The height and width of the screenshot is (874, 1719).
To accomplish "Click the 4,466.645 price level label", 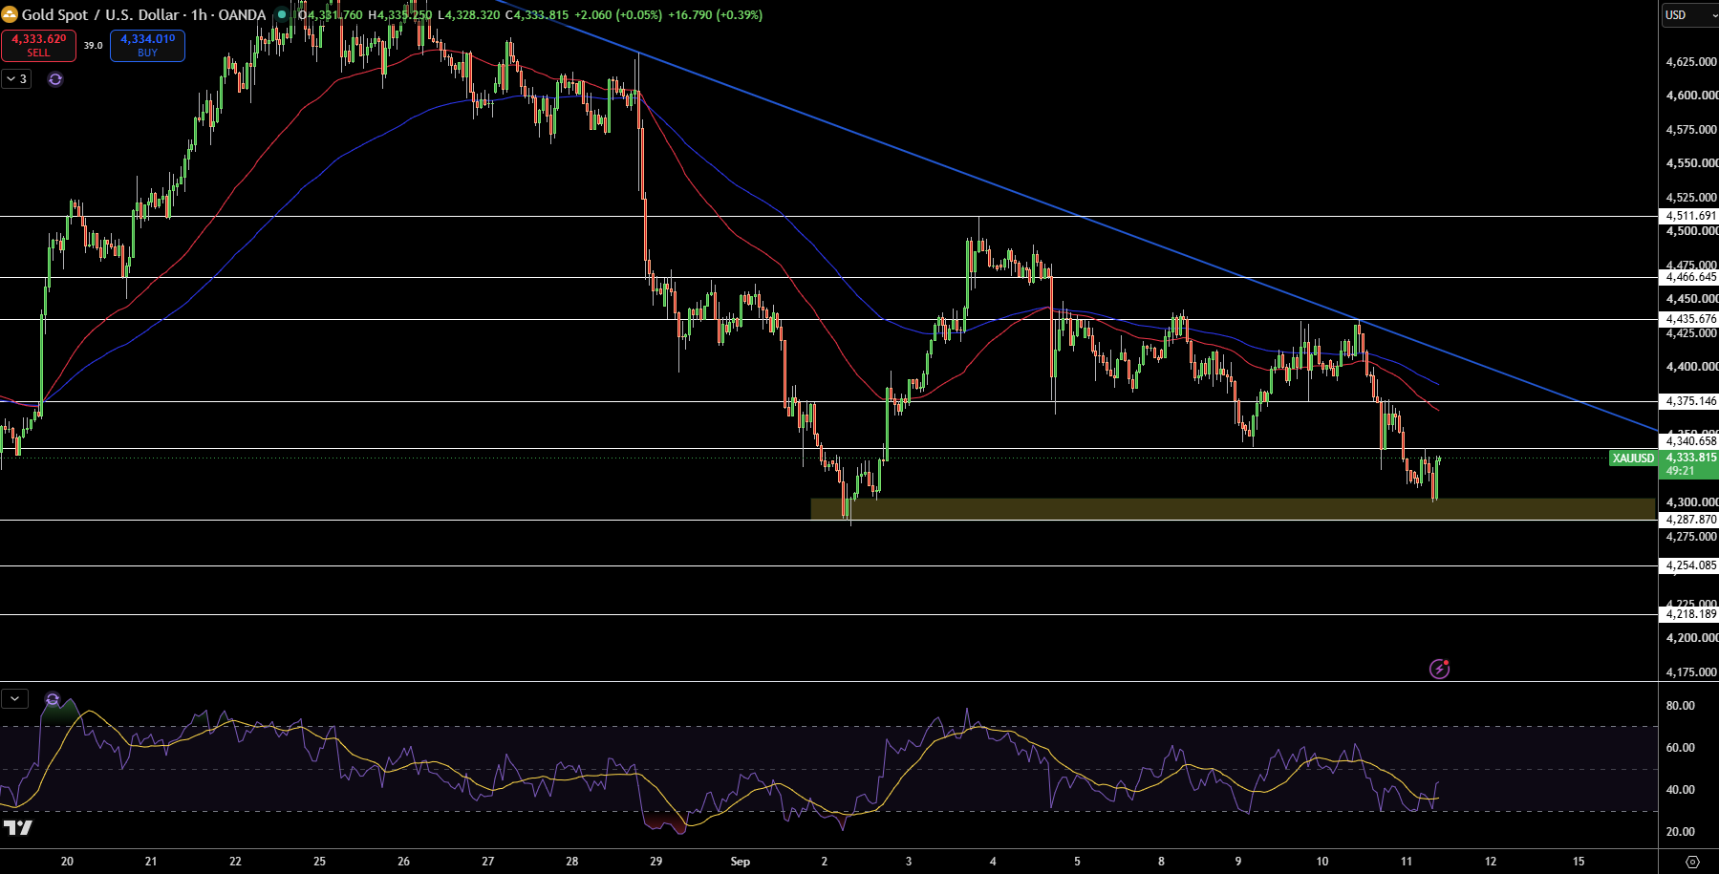I will [1690, 277].
